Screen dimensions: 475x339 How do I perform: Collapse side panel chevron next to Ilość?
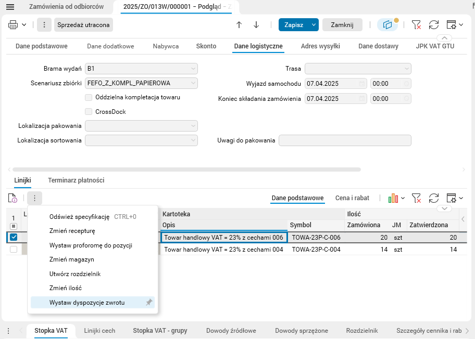[463, 219]
